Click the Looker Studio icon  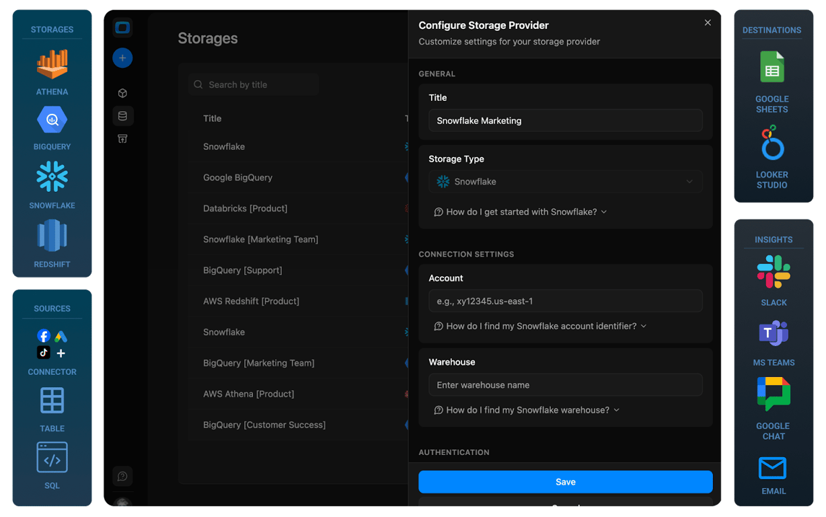[772, 143]
